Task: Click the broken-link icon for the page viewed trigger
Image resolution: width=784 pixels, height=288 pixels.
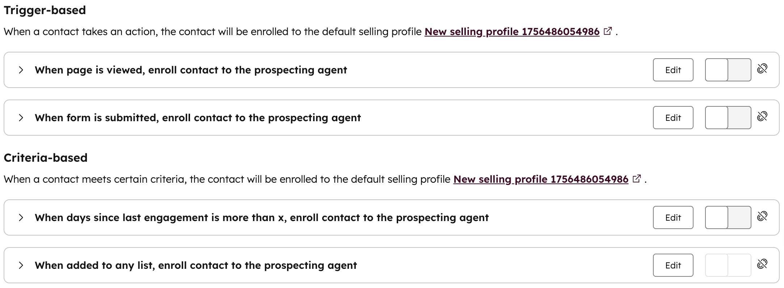Action: [x=763, y=68]
